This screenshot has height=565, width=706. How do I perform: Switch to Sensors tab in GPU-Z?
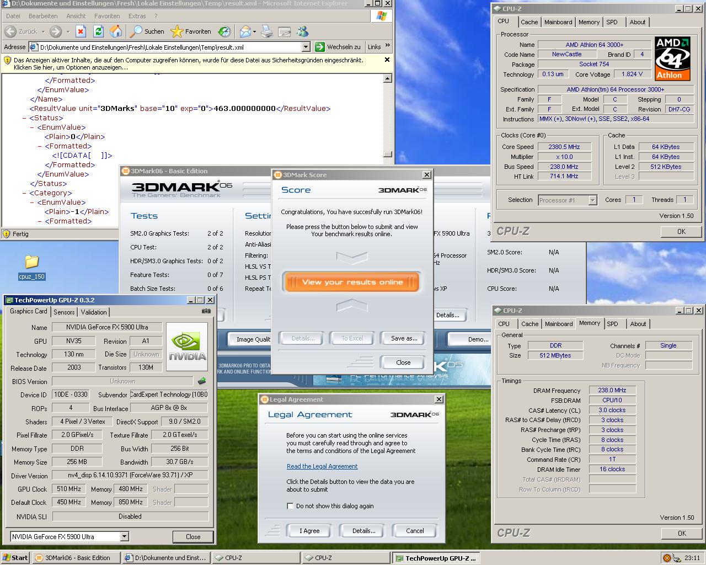(64, 312)
